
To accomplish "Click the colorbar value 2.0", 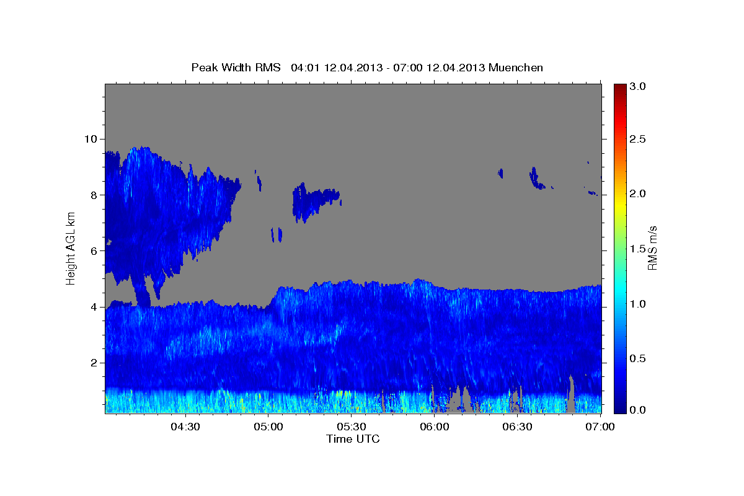I will [639, 194].
